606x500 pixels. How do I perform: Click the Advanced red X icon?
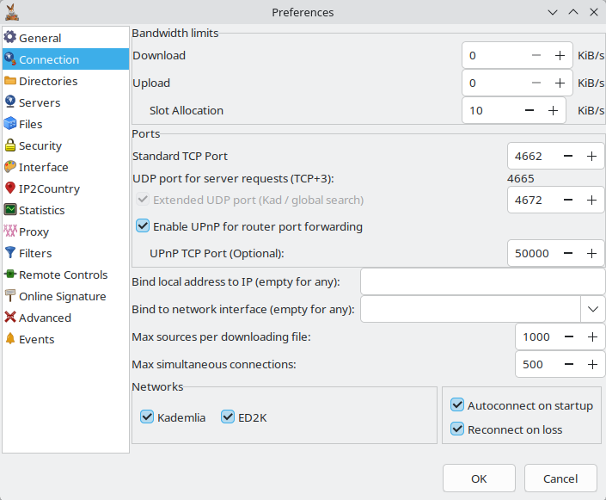coord(10,317)
